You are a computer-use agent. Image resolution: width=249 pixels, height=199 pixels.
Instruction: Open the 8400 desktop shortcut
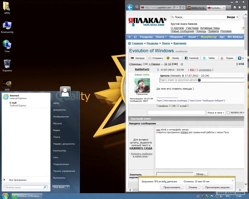click(7, 85)
